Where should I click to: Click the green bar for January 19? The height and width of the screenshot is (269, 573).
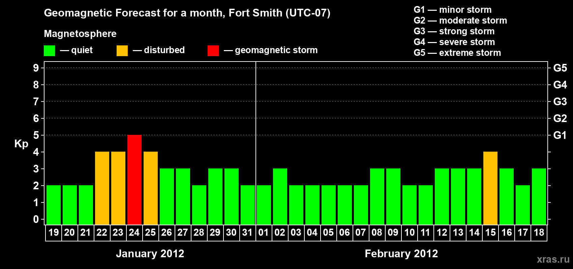[54, 205]
